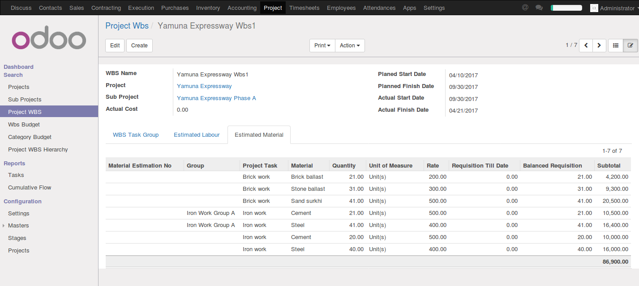Switch to the WBS Task Group tab
The image size is (639, 286).
click(136, 135)
